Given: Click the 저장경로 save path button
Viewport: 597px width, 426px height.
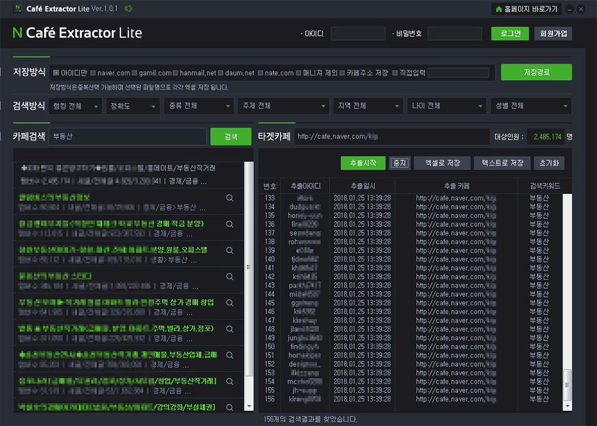Looking at the screenshot, I should (537, 72).
